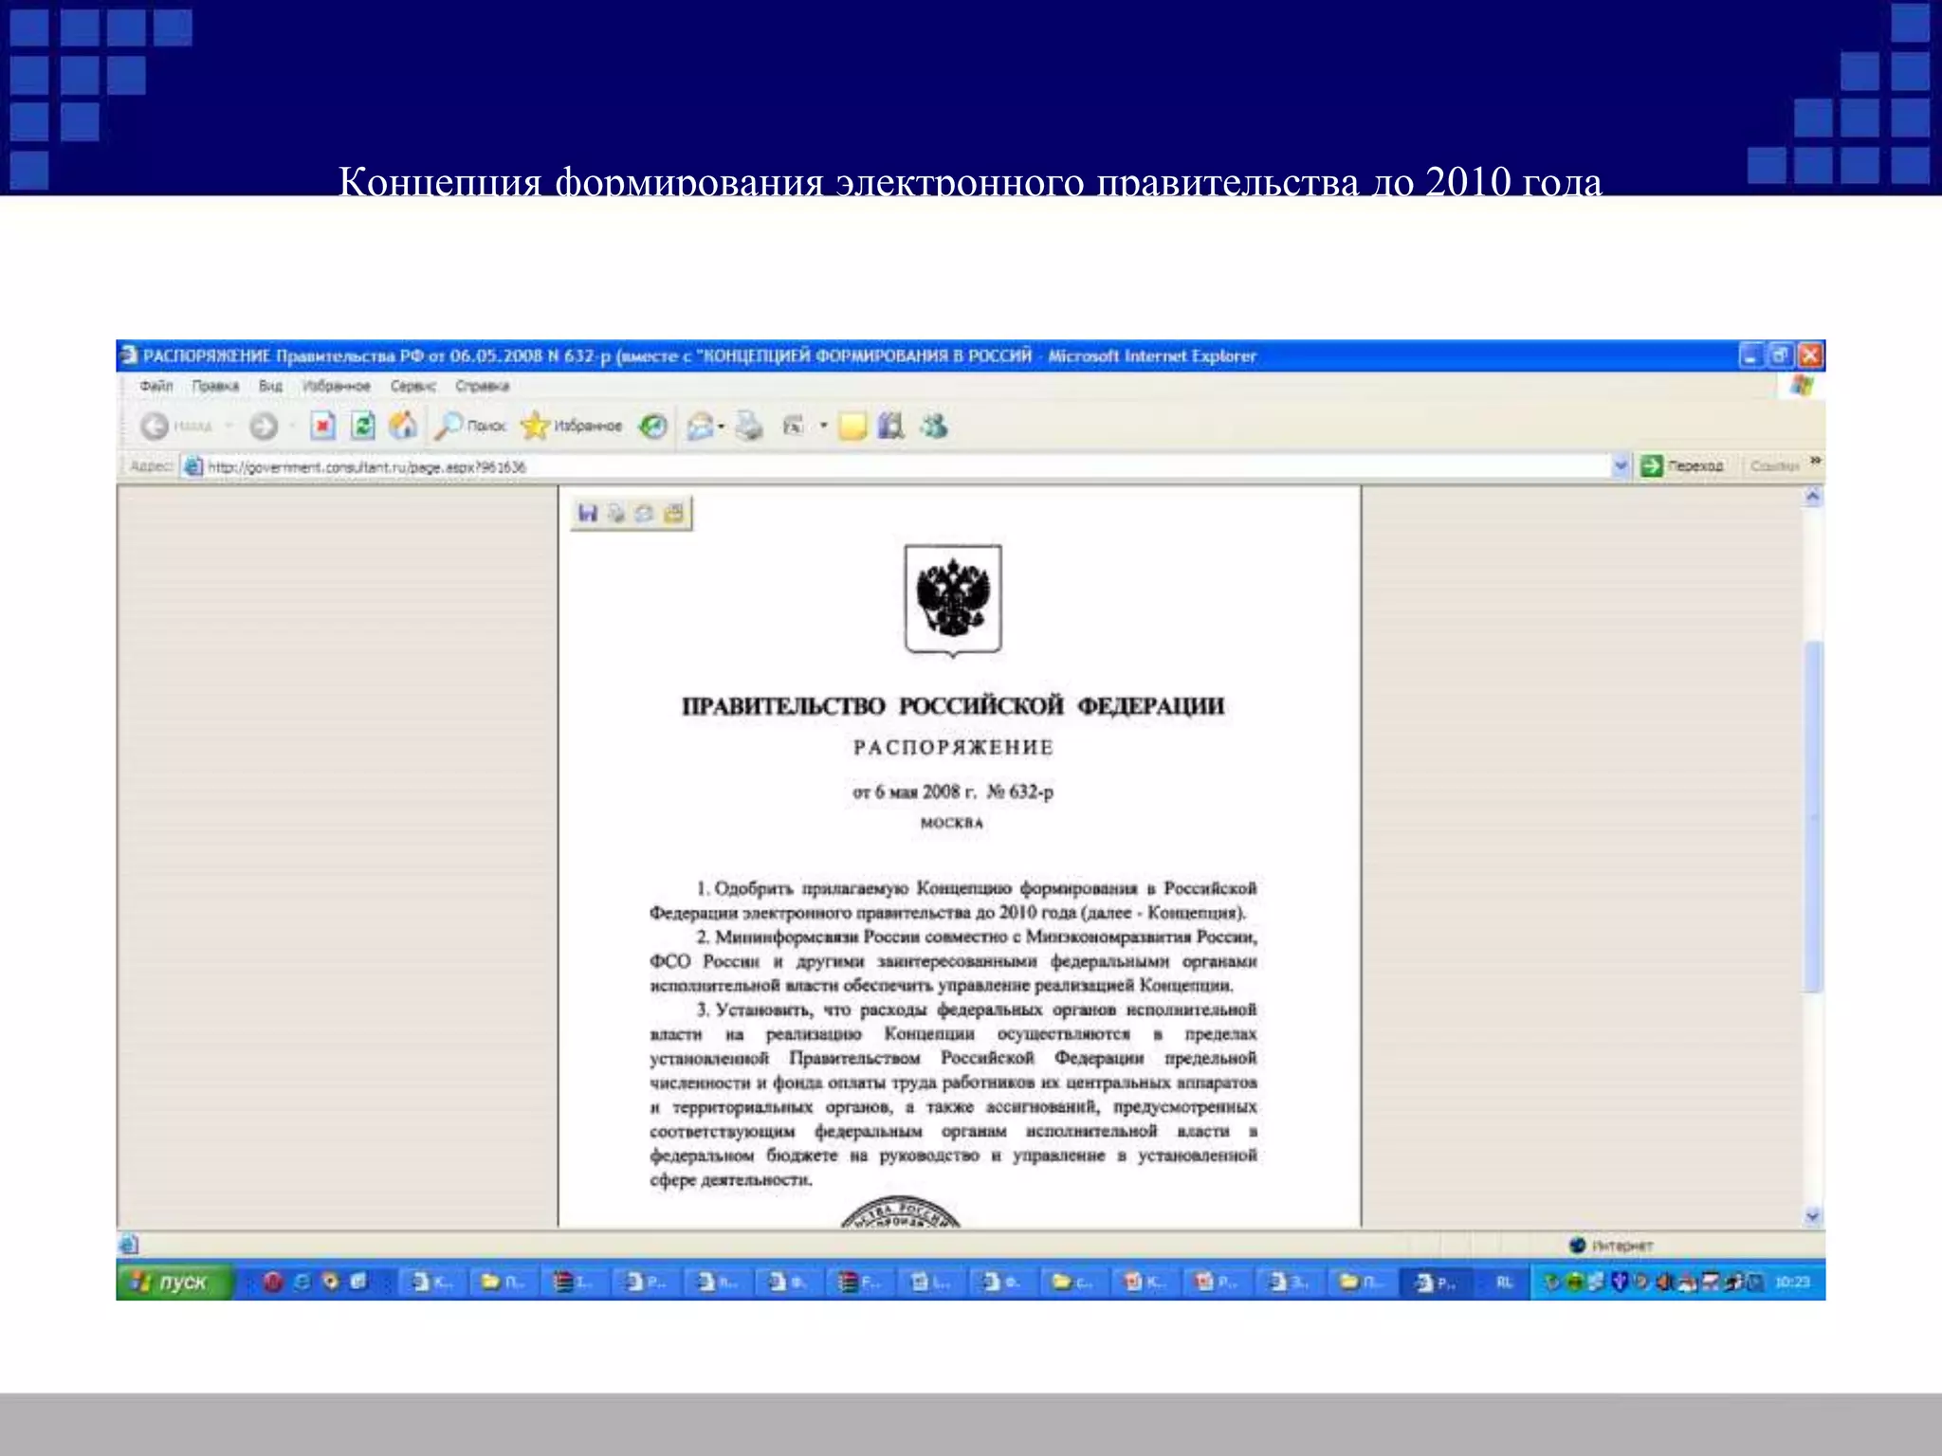
Task: Go to the Home page icon
Action: 404,426
